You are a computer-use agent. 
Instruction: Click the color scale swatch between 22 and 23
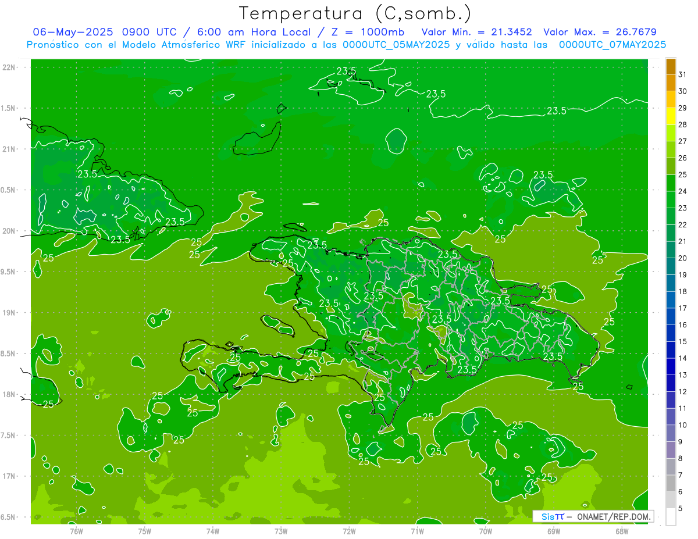(x=671, y=216)
